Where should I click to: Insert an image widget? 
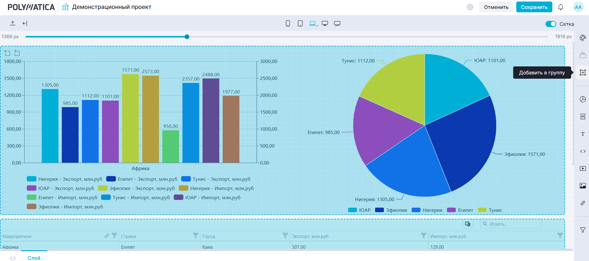tap(583, 186)
